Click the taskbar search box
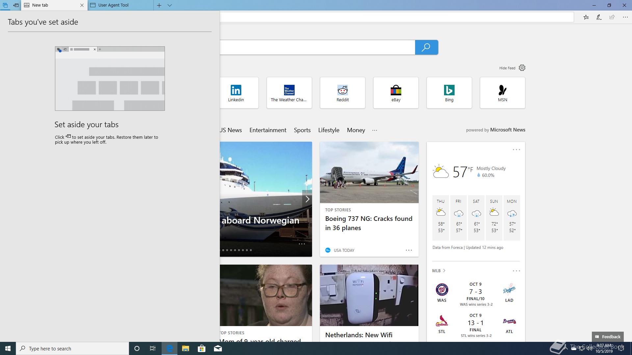Screen dimensions: 632x355 pyautogui.click(x=72, y=348)
